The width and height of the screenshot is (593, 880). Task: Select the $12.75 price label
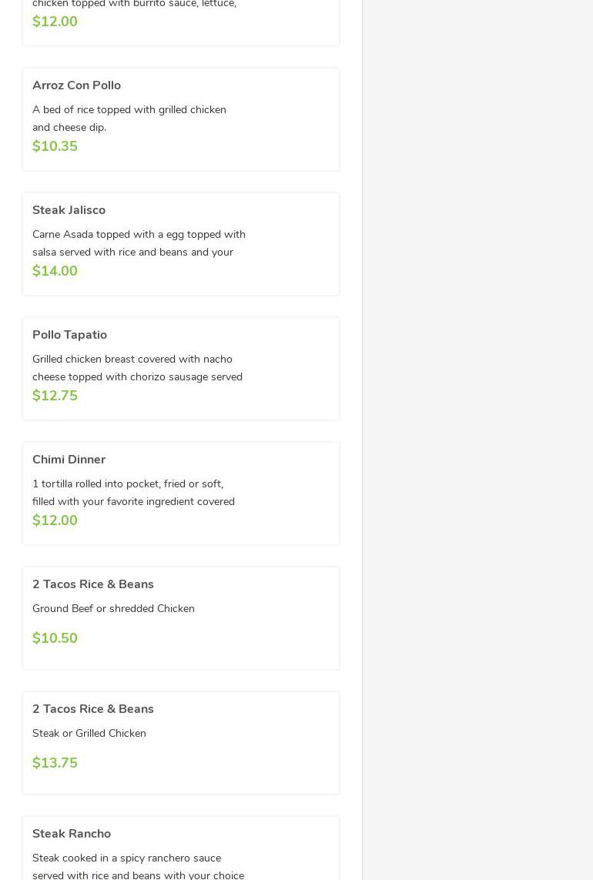click(55, 396)
